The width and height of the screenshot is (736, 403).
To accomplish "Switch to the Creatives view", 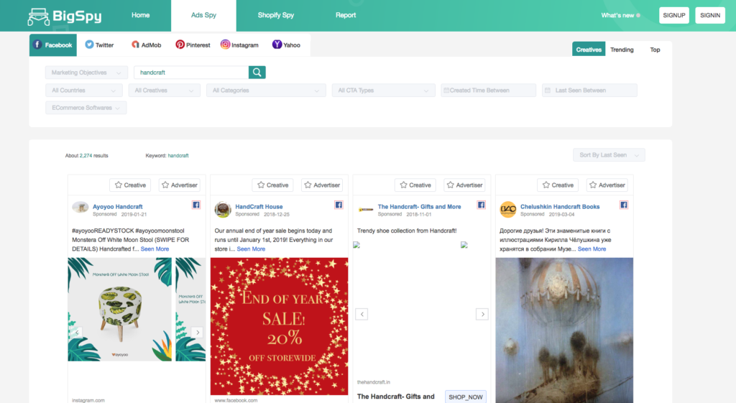I will point(589,50).
